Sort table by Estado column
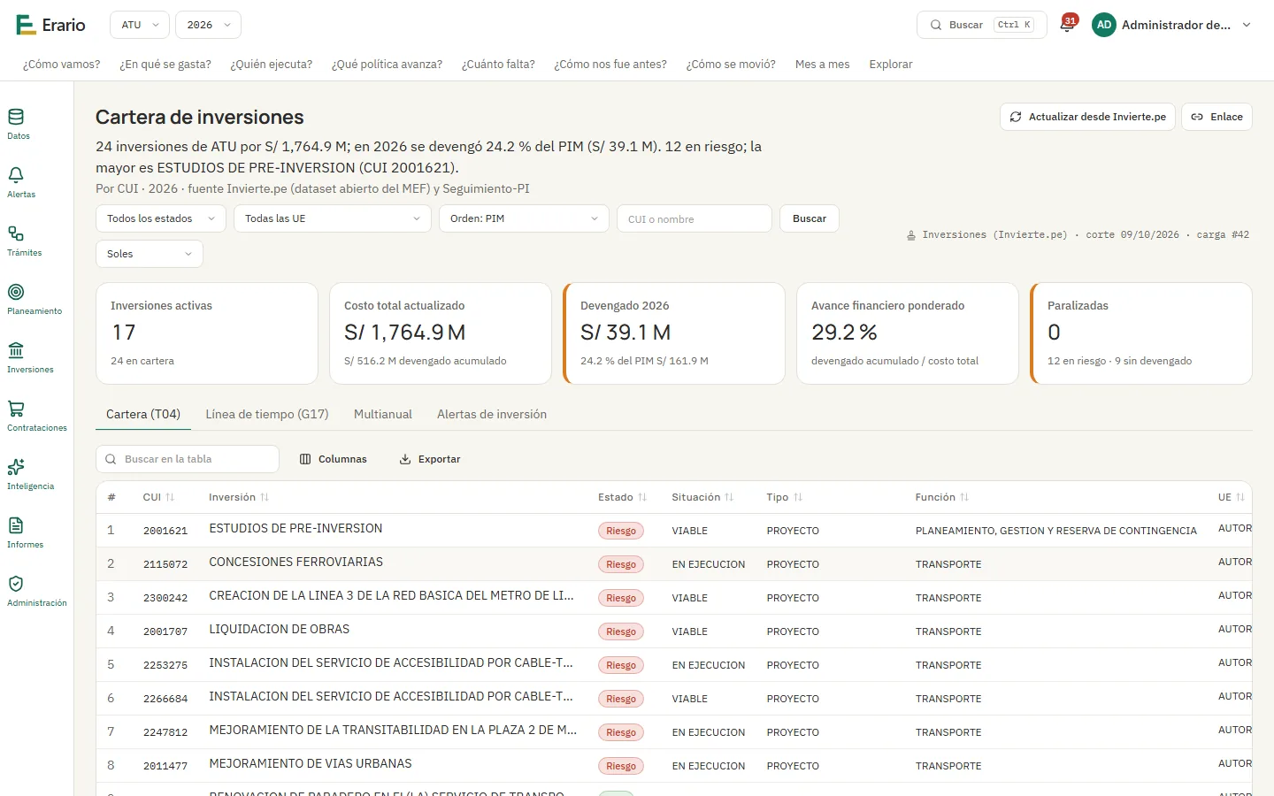The width and height of the screenshot is (1274, 796). [x=622, y=497]
